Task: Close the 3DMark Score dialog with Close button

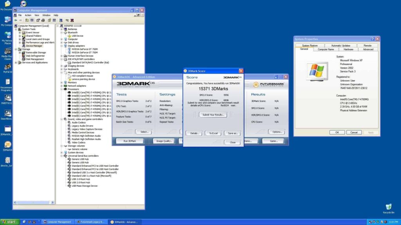Action: click(233, 142)
